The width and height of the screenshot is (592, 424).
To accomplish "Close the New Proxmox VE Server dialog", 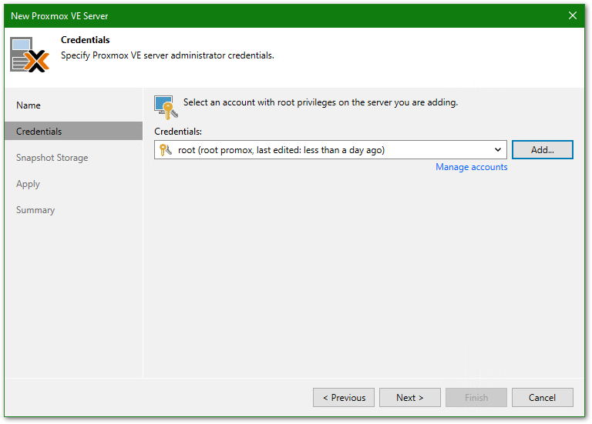I will point(573,15).
